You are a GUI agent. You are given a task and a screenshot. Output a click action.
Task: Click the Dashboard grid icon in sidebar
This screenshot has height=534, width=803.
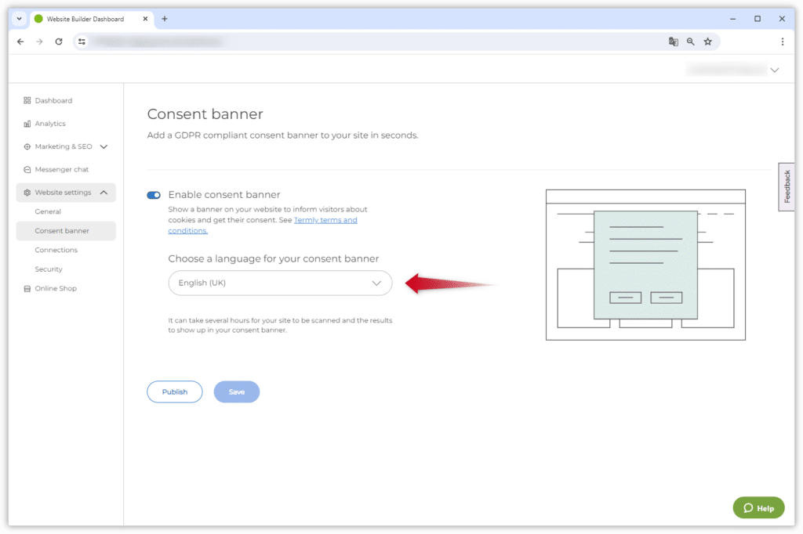(27, 100)
